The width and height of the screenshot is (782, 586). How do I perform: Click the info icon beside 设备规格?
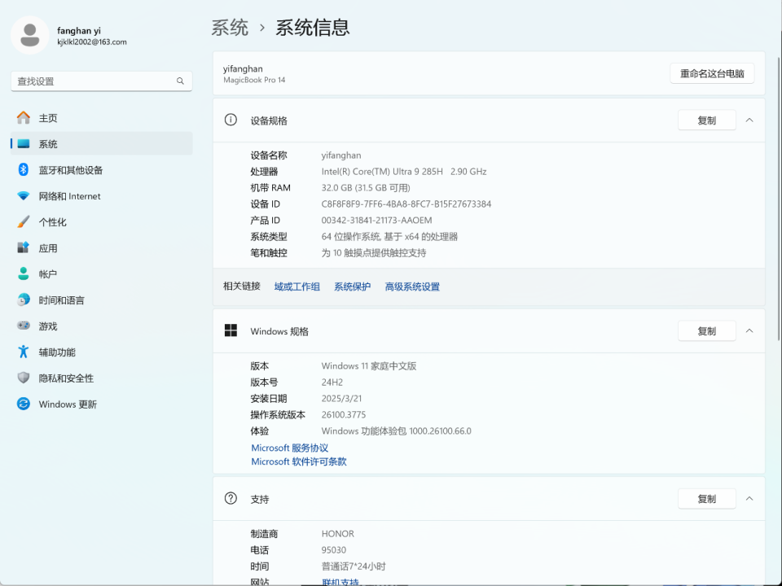coord(231,120)
